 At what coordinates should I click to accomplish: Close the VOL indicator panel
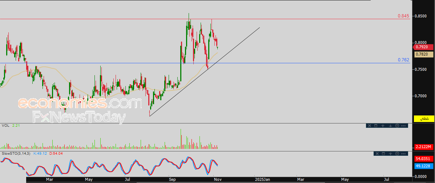pyautogui.click(x=370, y=126)
